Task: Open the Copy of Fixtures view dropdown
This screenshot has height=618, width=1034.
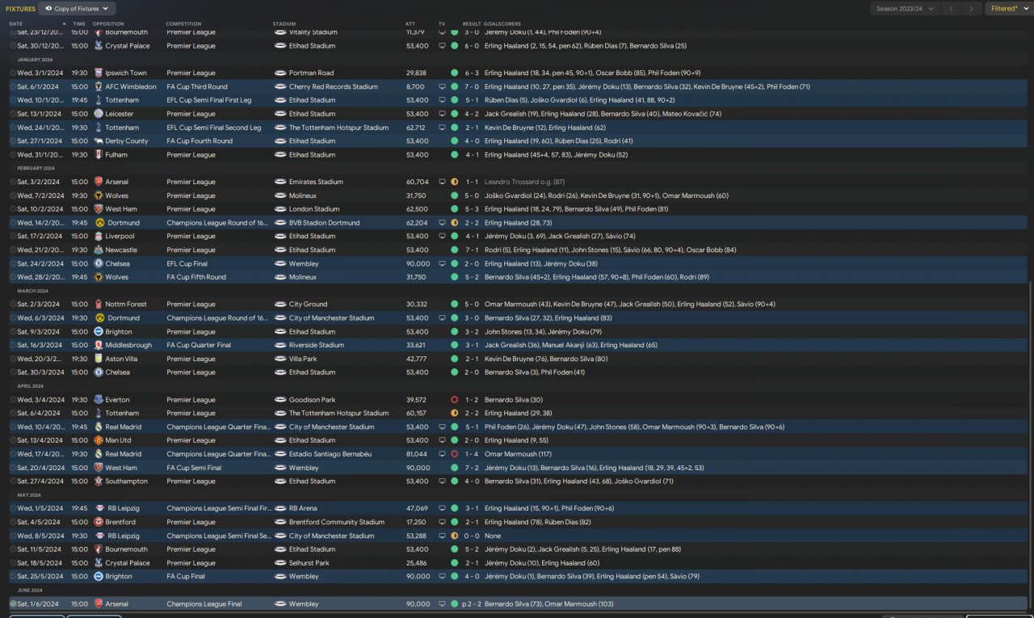Action: point(77,9)
